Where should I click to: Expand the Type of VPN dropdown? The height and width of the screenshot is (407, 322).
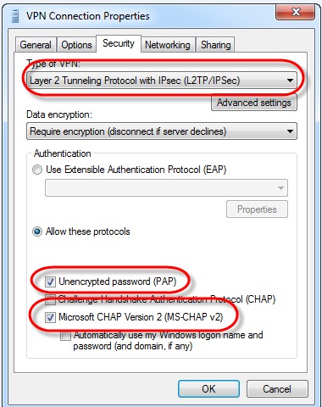(162, 81)
